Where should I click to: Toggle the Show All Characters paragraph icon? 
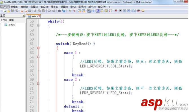(93, 11)
